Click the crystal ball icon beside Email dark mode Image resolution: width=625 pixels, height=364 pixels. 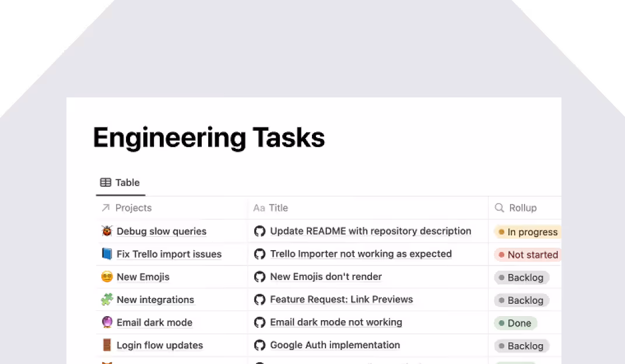click(x=107, y=322)
